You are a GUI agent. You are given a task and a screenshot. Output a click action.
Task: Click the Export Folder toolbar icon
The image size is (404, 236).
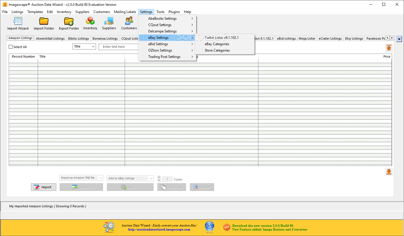[x=69, y=23]
